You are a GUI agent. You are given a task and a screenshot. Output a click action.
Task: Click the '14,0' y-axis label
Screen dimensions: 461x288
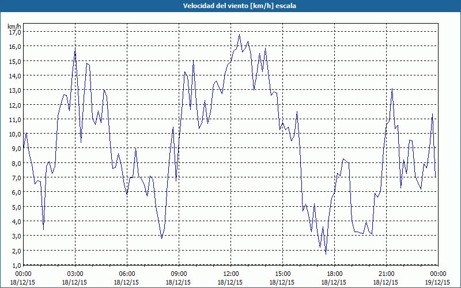(15, 76)
